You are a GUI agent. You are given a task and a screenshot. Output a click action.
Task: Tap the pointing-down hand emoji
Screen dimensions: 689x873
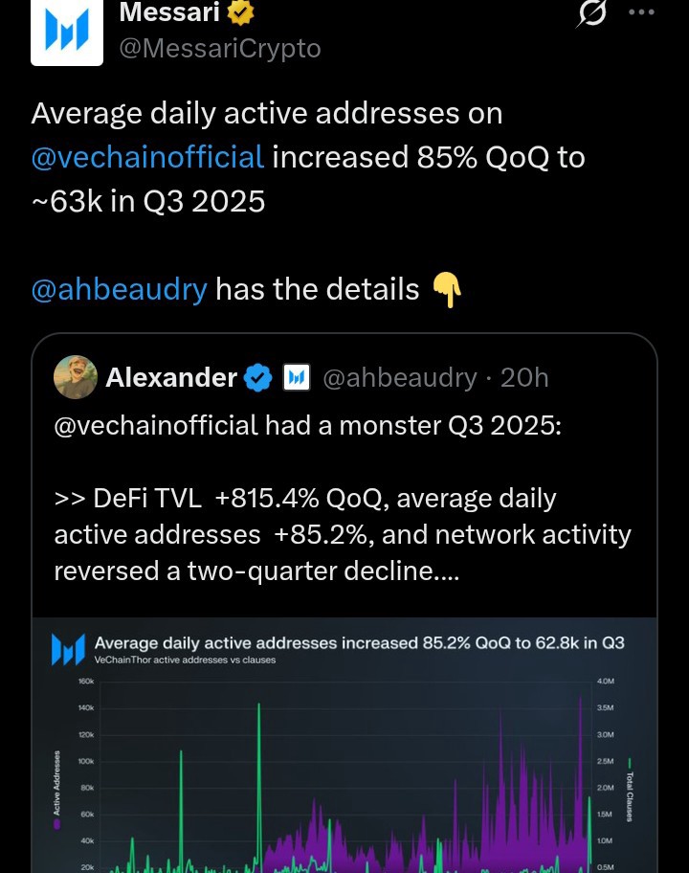[447, 290]
